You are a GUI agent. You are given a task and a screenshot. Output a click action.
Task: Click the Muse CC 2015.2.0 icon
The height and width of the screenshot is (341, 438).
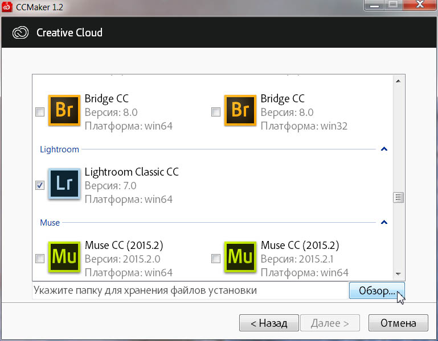pyautogui.click(x=64, y=257)
